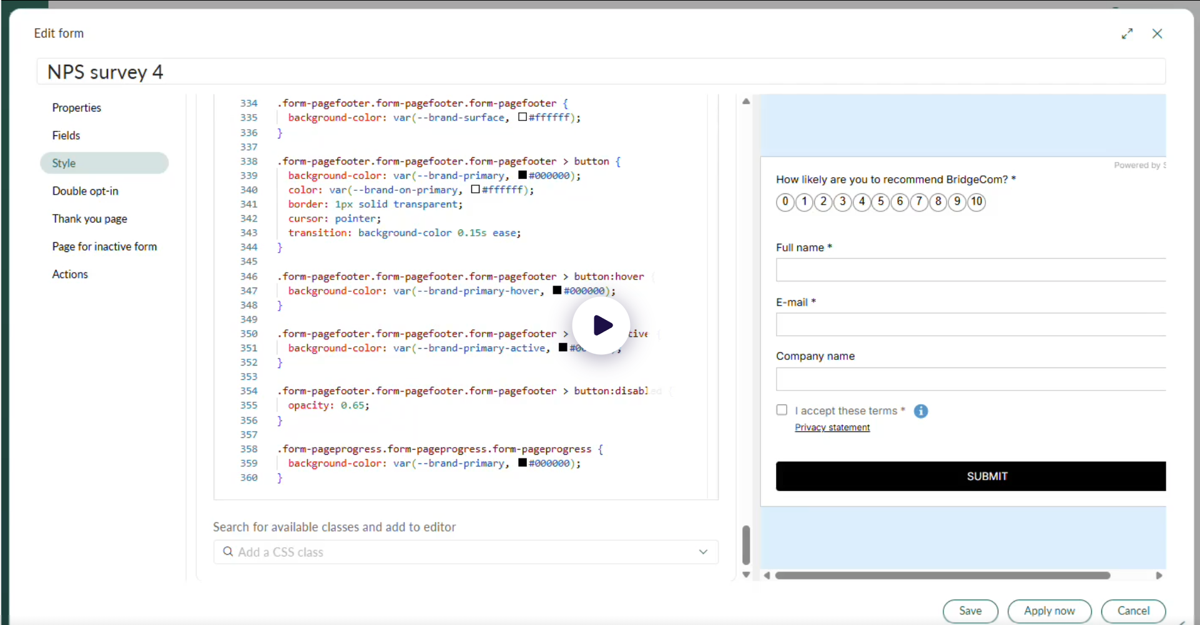Select NPS score 5
The image size is (1200, 625).
pyautogui.click(x=881, y=202)
